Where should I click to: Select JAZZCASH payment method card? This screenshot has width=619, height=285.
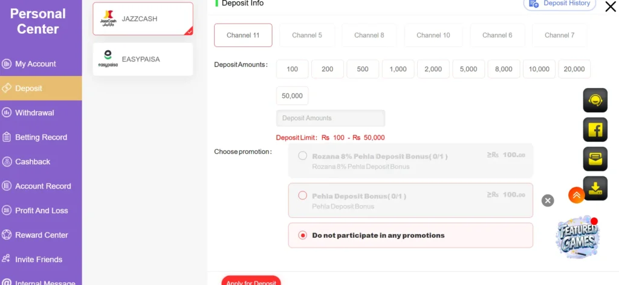point(143,19)
